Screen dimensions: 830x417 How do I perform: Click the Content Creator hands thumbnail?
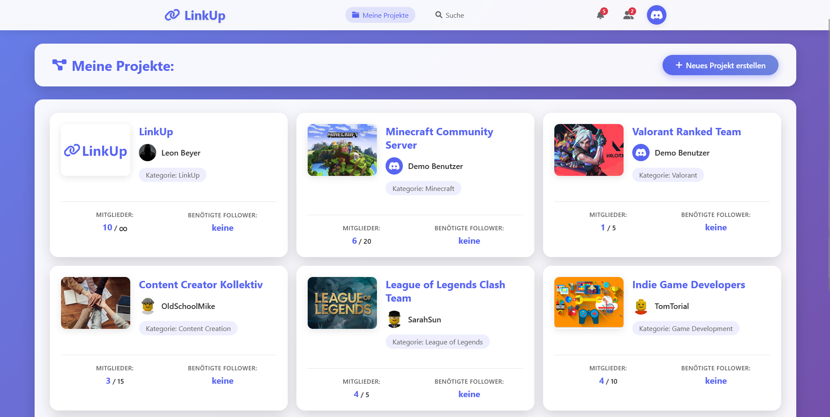pyautogui.click(x=96, y=303)
